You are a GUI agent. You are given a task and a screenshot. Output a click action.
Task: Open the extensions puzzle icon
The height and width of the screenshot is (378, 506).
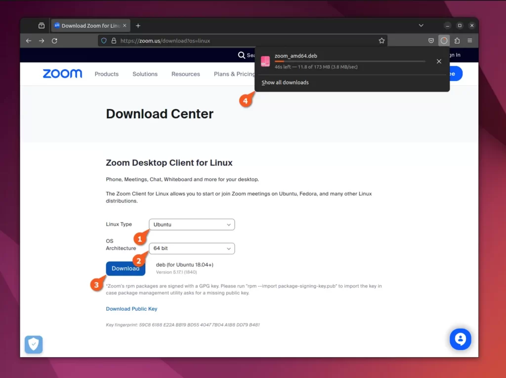[457, 41]
